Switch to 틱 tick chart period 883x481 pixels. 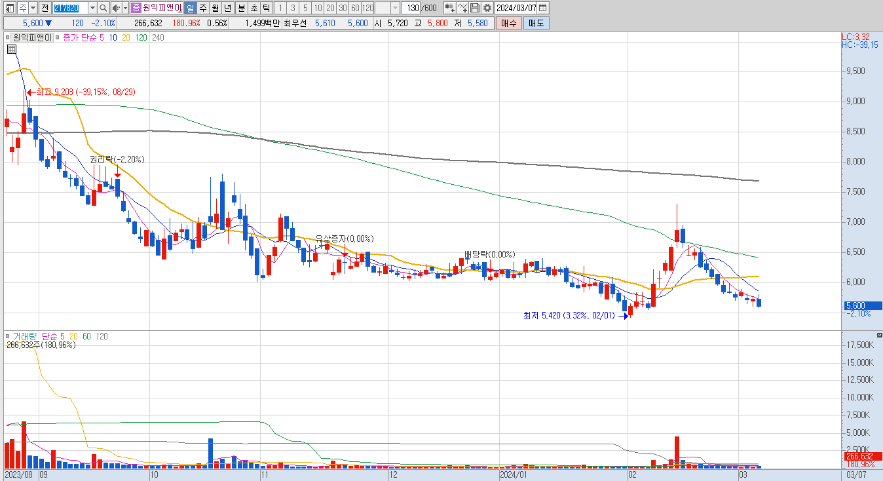click(x=266, y=8)
